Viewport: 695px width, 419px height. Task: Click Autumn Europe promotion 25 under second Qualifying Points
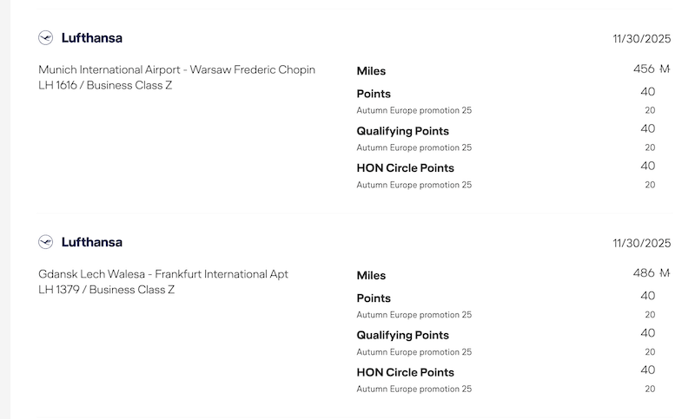pos(414,352)
